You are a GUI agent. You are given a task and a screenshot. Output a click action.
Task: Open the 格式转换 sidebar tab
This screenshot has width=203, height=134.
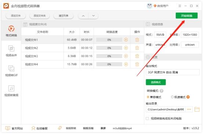11,31
